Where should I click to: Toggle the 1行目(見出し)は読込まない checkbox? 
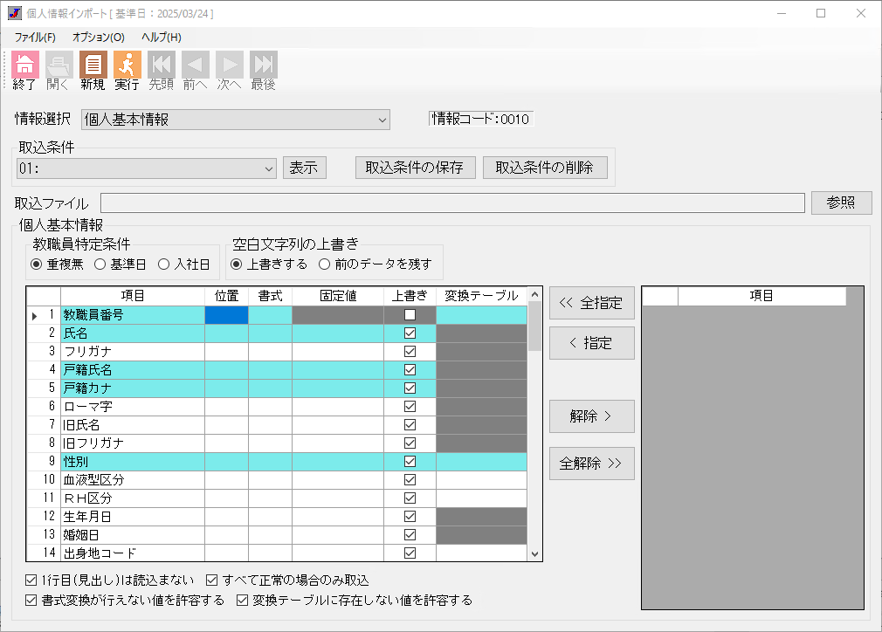32,580
